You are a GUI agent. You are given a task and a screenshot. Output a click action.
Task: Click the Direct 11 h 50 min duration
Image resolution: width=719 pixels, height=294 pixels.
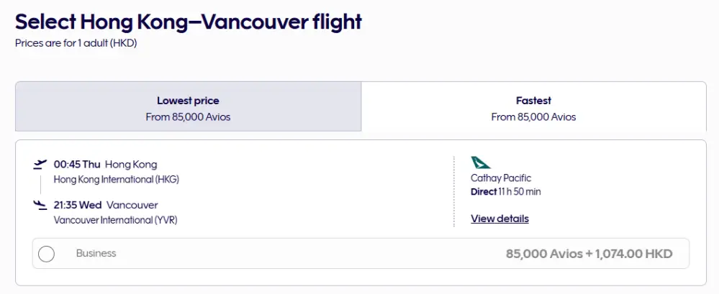click(x=505, y=192)
